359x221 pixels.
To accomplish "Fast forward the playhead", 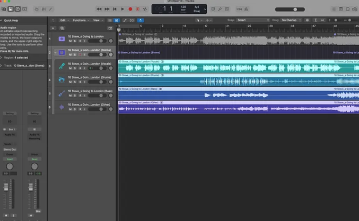I will coord(107,9).
